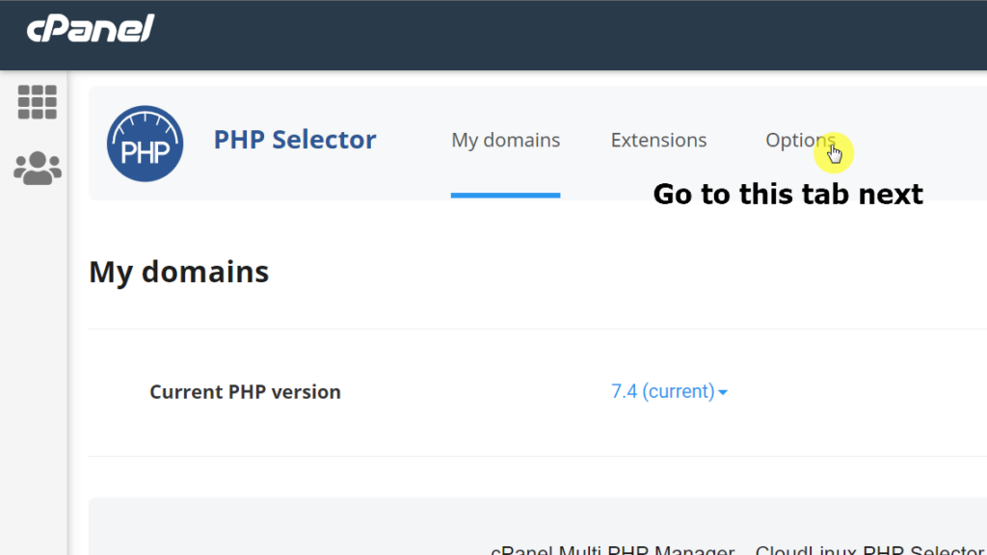Screen dimensions: 987x555
Task: Click the cPanel logo in header
Action: (91, 28)
